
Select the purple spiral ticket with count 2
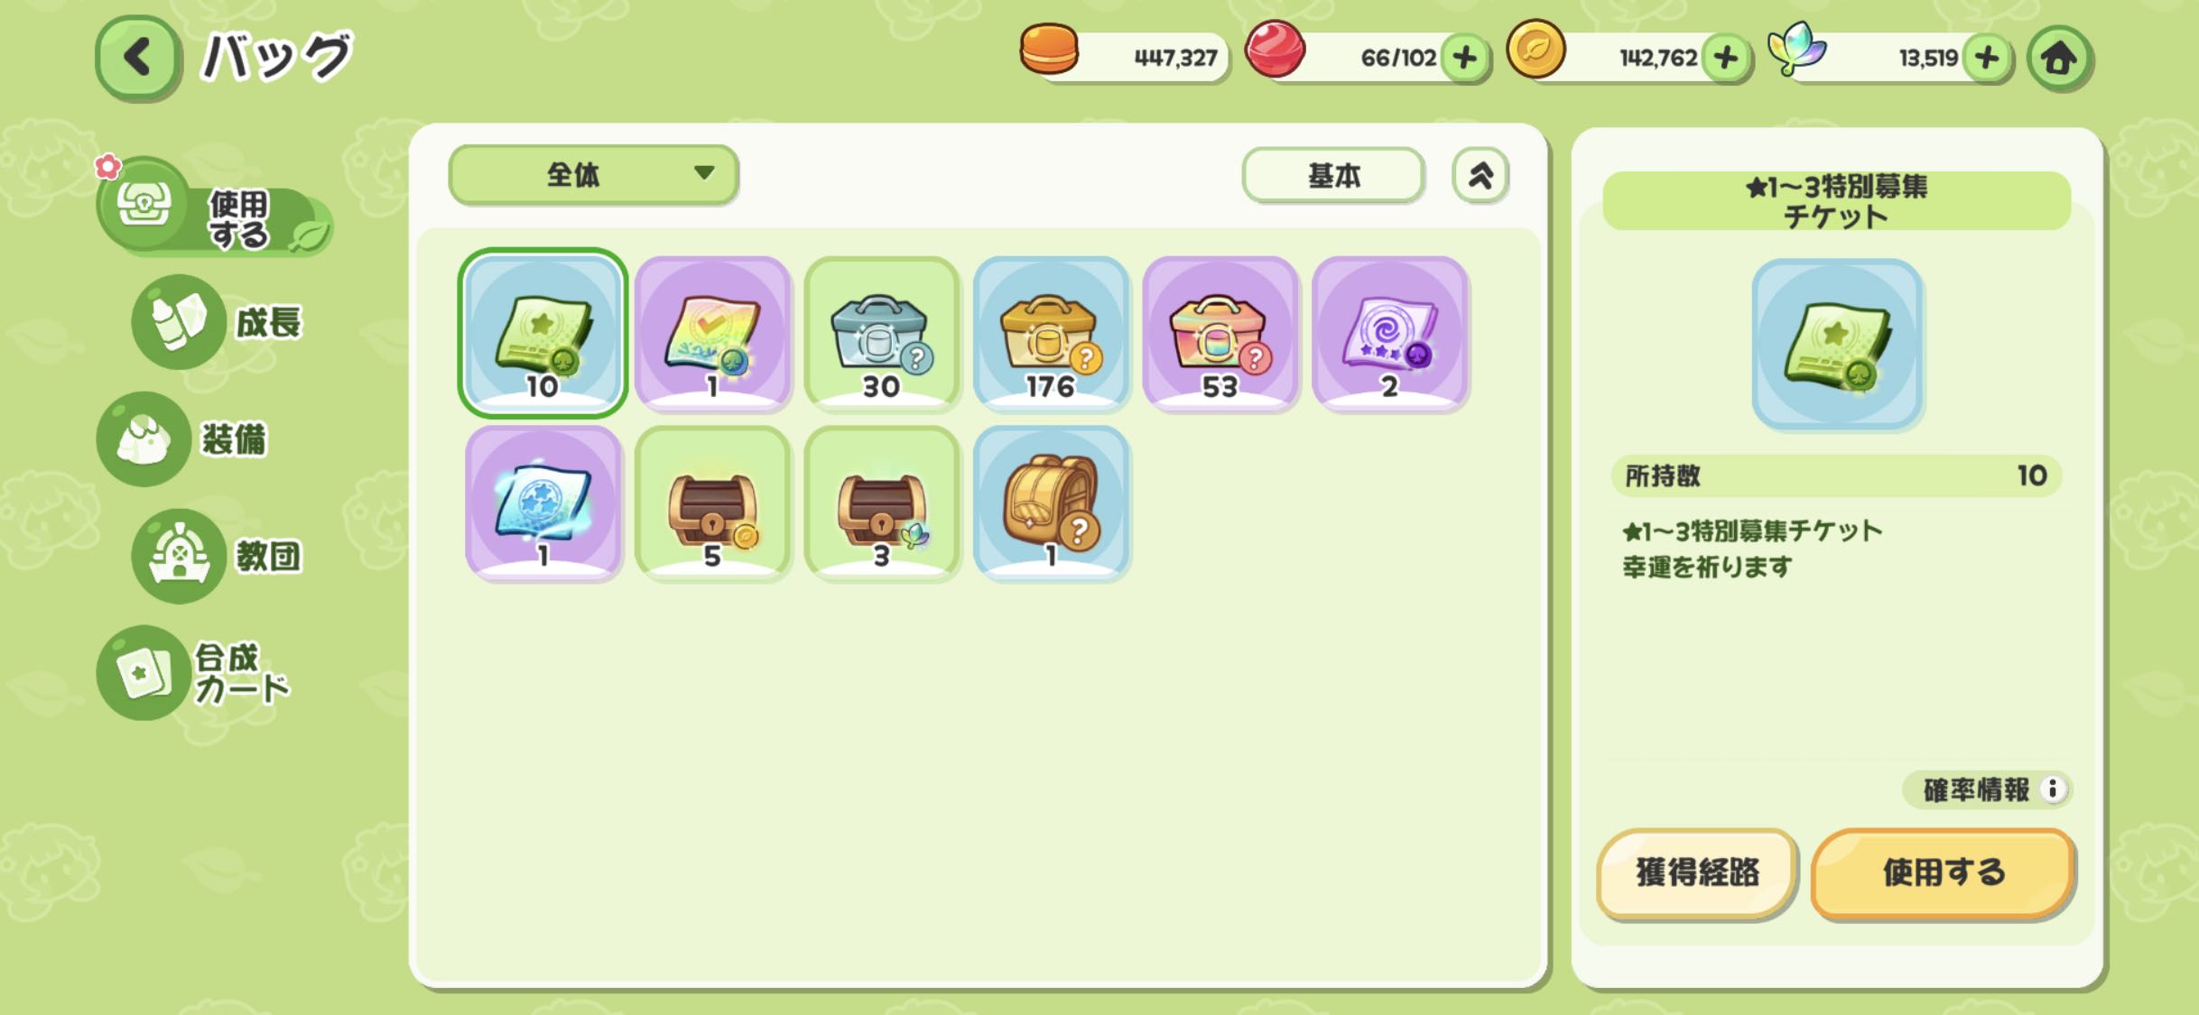[1389, 334]
